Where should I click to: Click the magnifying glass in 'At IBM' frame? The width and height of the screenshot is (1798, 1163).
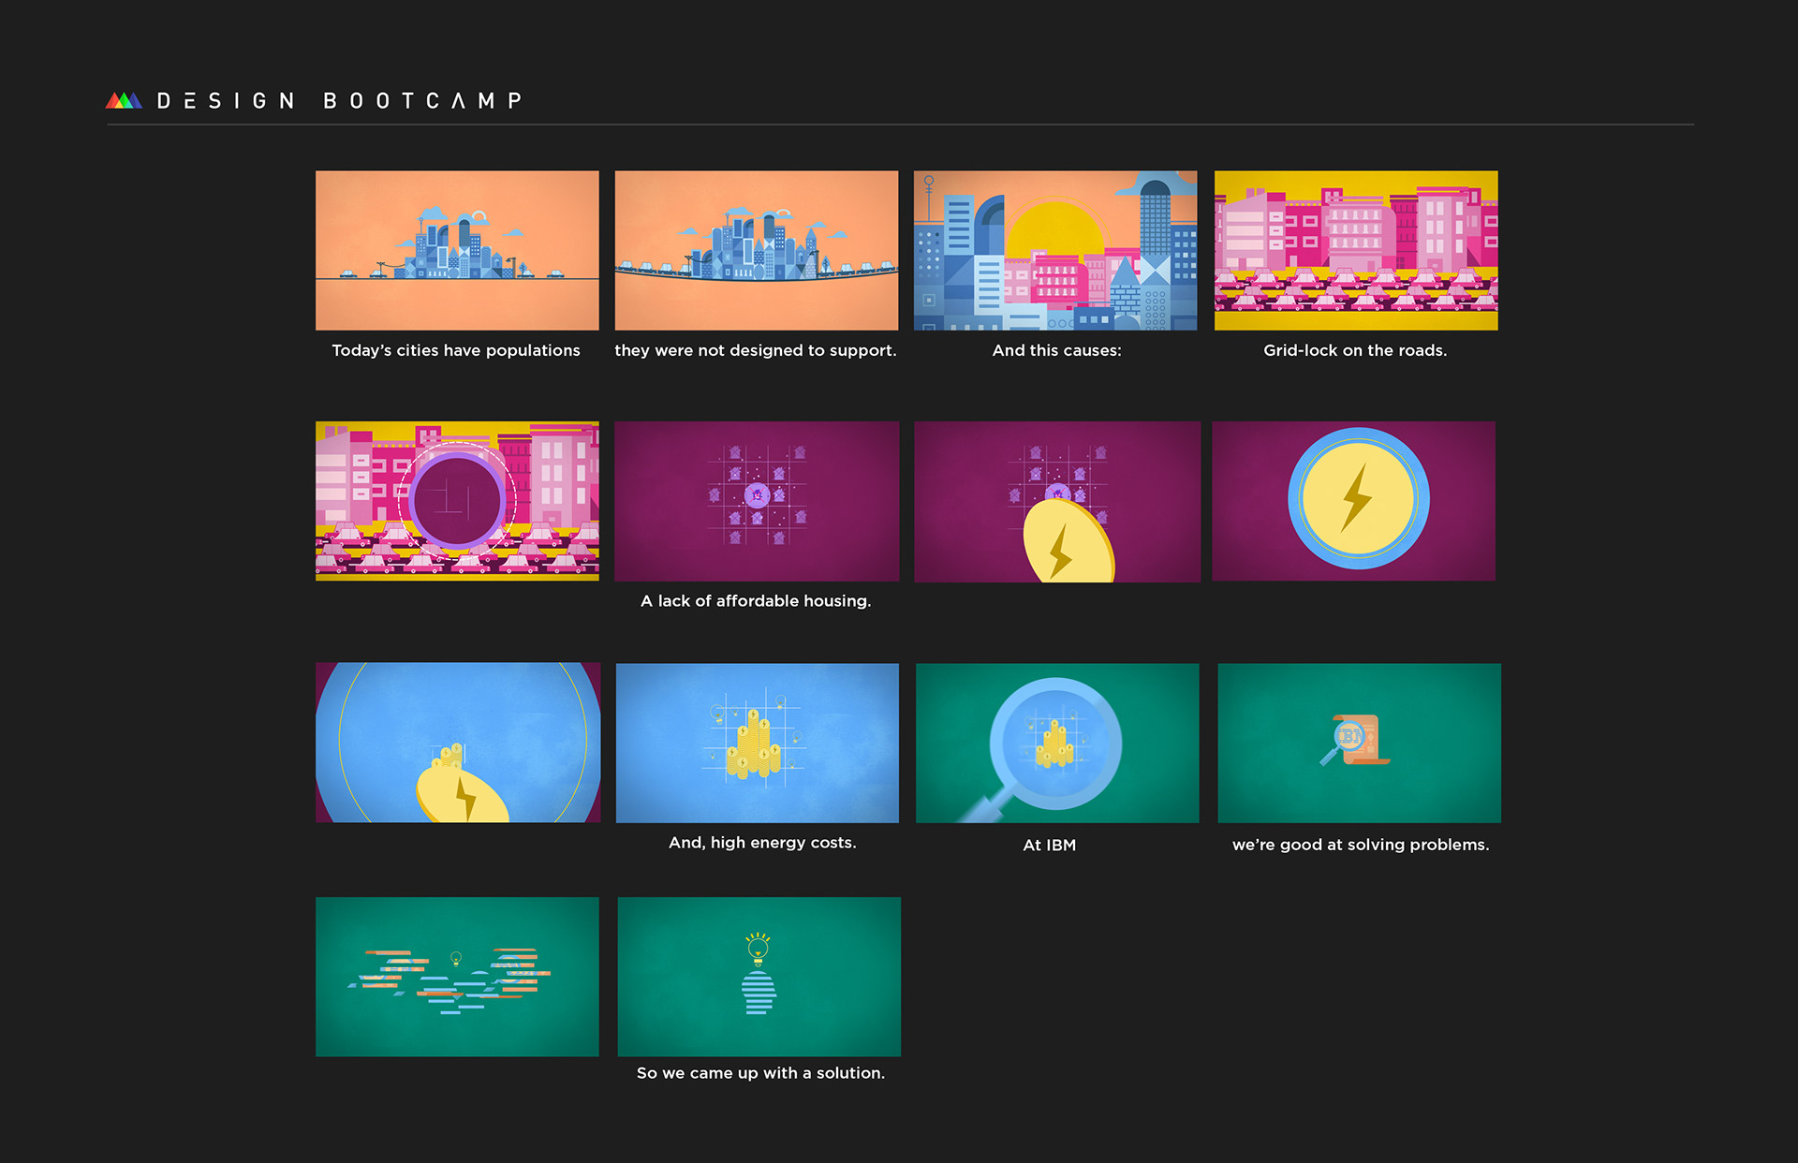click(1054, 743)
